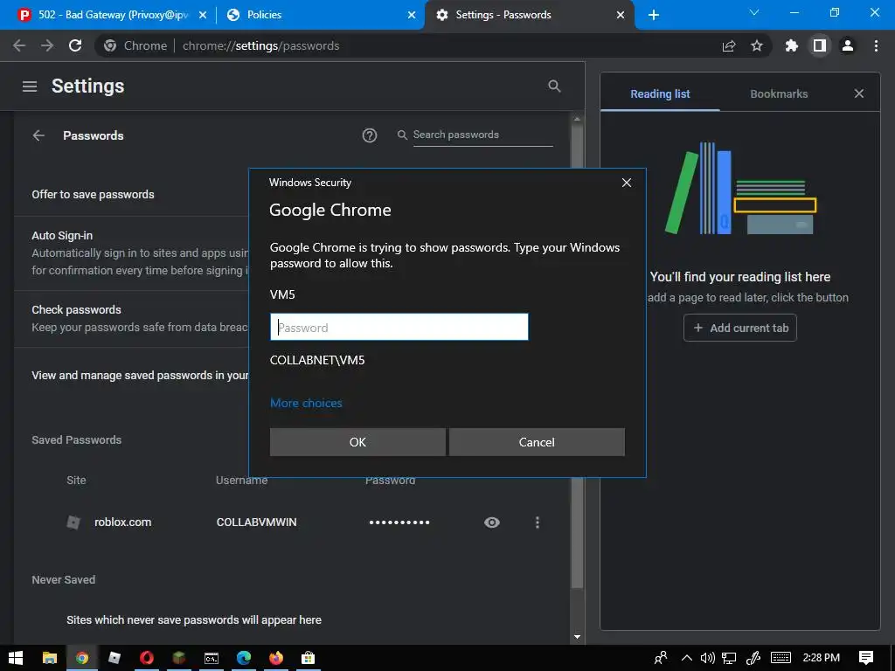The image size is (895, 671).
Task: Select the Reading list panel tab
Action: pyautogui.click(x=660, y=93)
